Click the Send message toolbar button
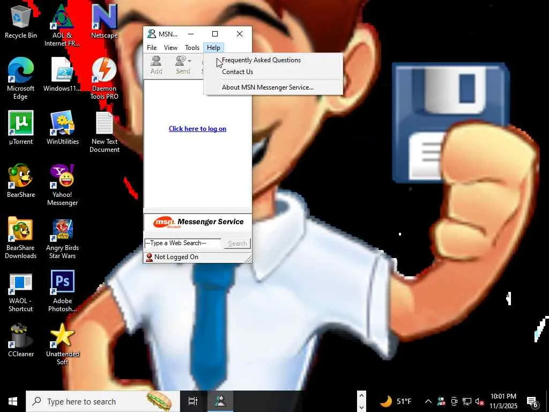 (x=181, y=65)
